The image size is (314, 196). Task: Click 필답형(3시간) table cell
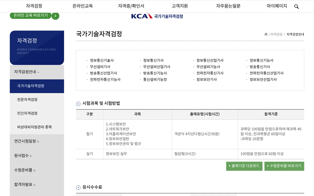[205, 154]
